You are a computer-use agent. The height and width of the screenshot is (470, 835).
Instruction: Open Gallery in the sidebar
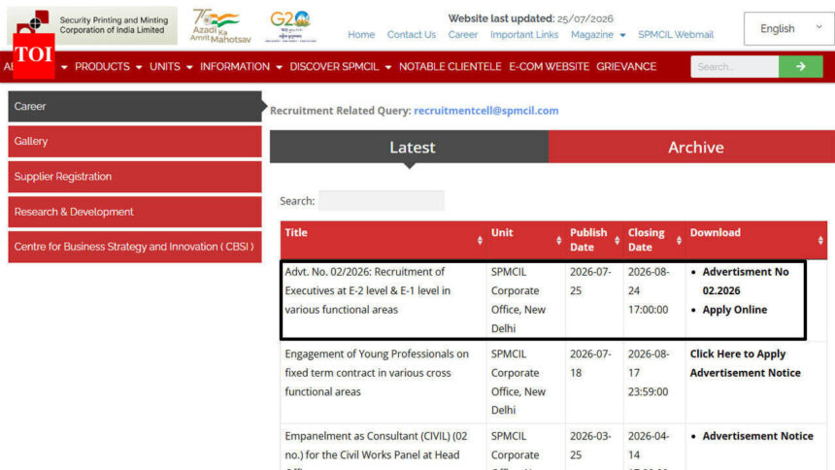pyautogui.click(x=135, y=141)
